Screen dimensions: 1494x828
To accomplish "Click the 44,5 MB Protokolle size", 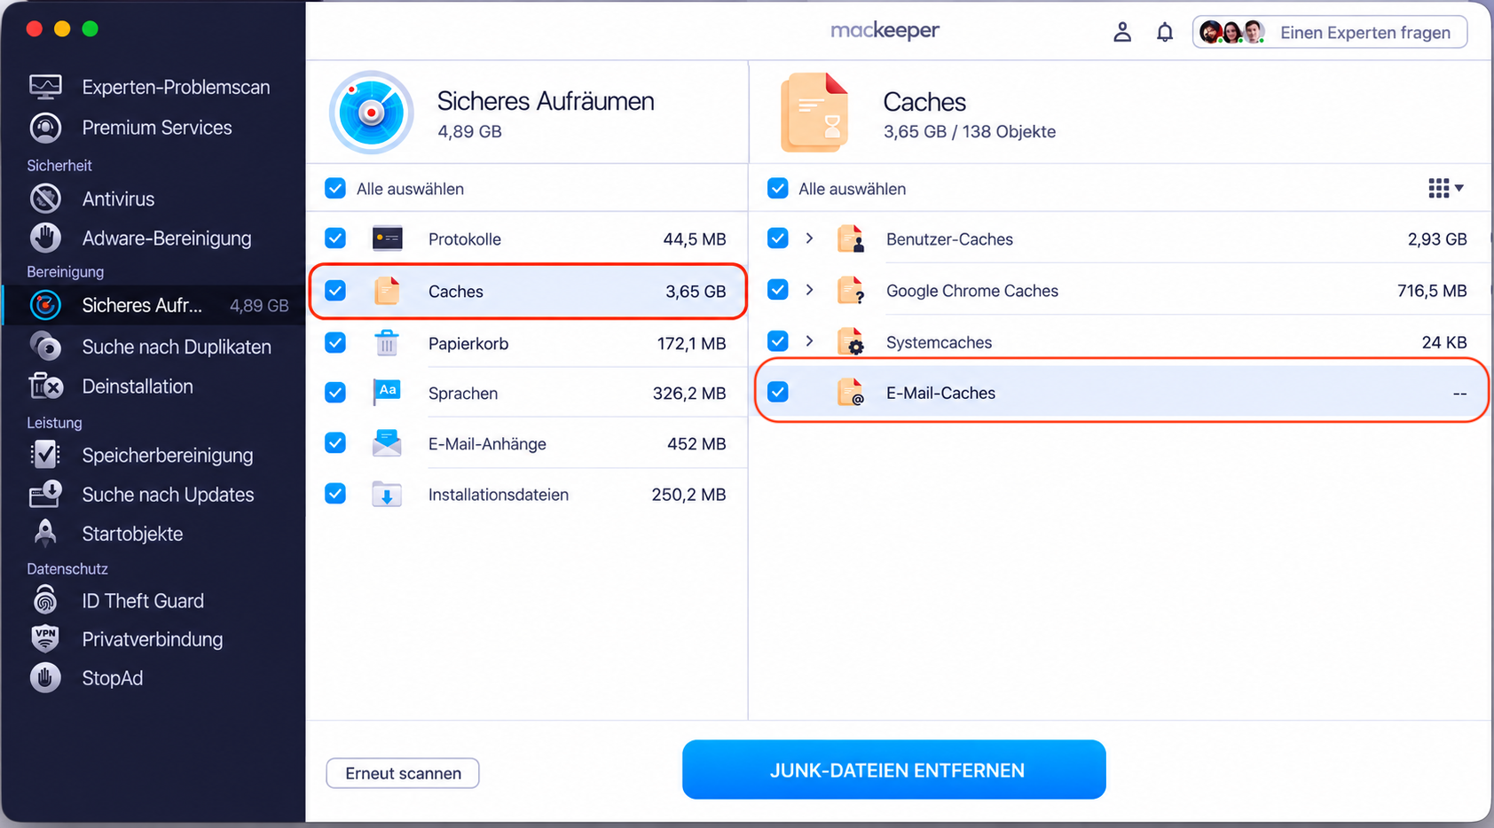I will click(x=695, y=239).
